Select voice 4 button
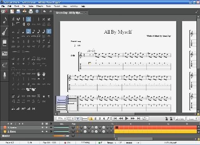Screen dimensions: 200x145 pyautogui.click(x=104, y=118)
